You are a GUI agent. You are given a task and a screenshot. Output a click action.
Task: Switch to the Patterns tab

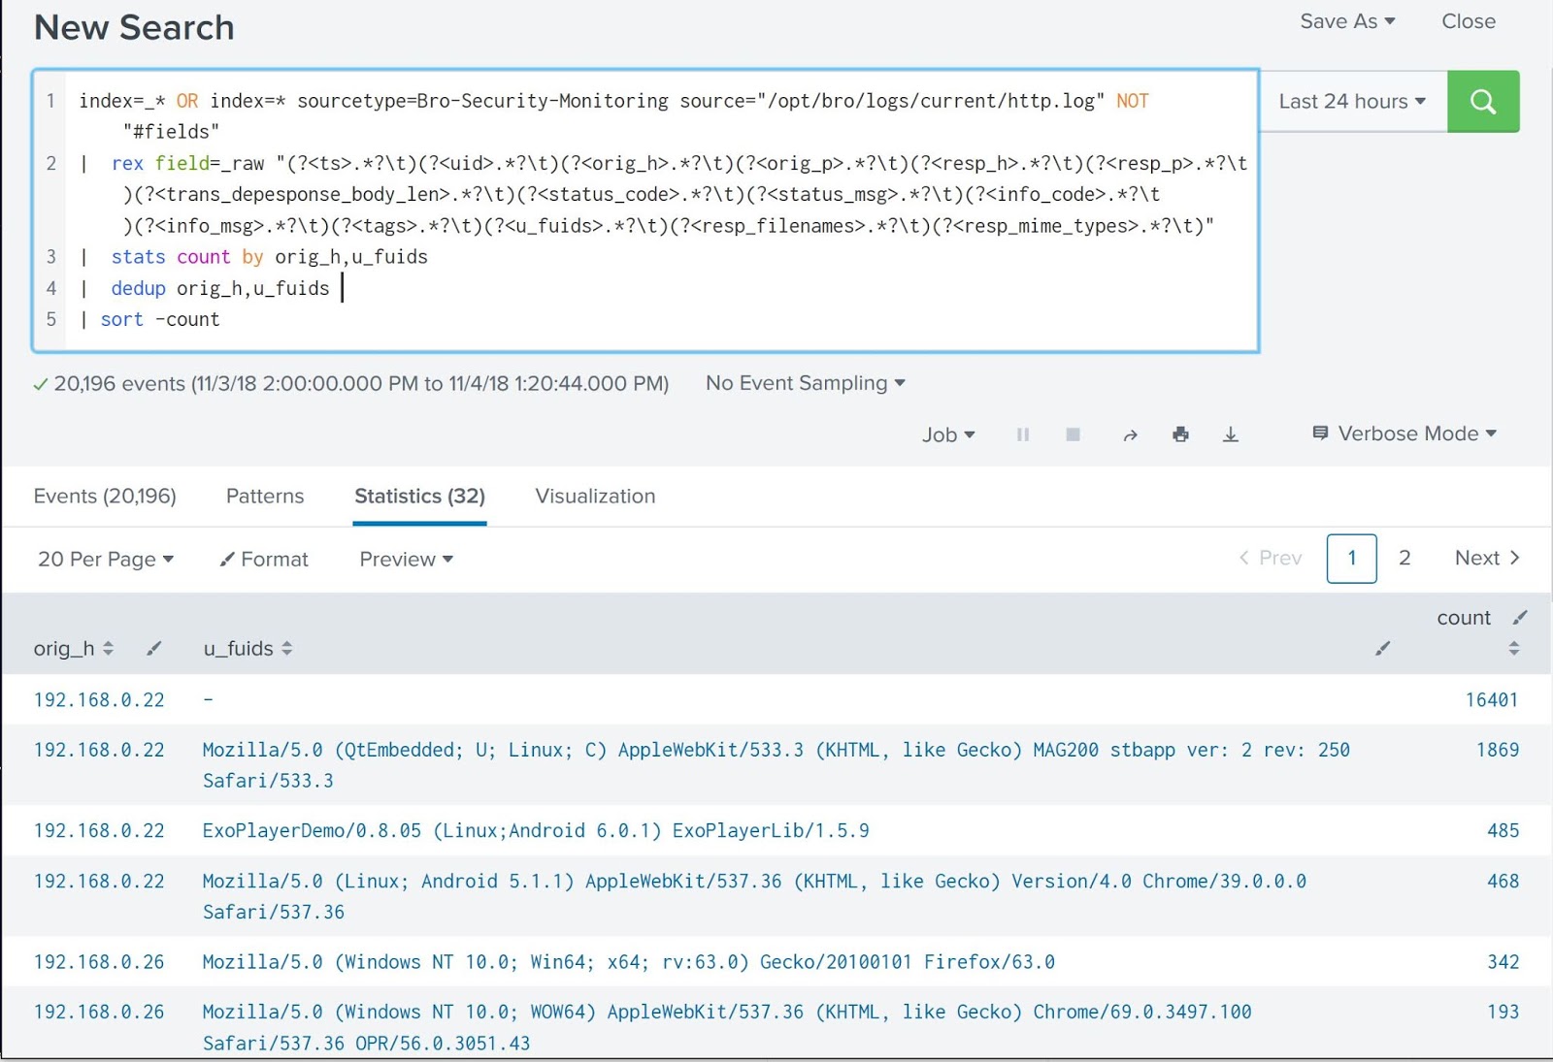264,496
